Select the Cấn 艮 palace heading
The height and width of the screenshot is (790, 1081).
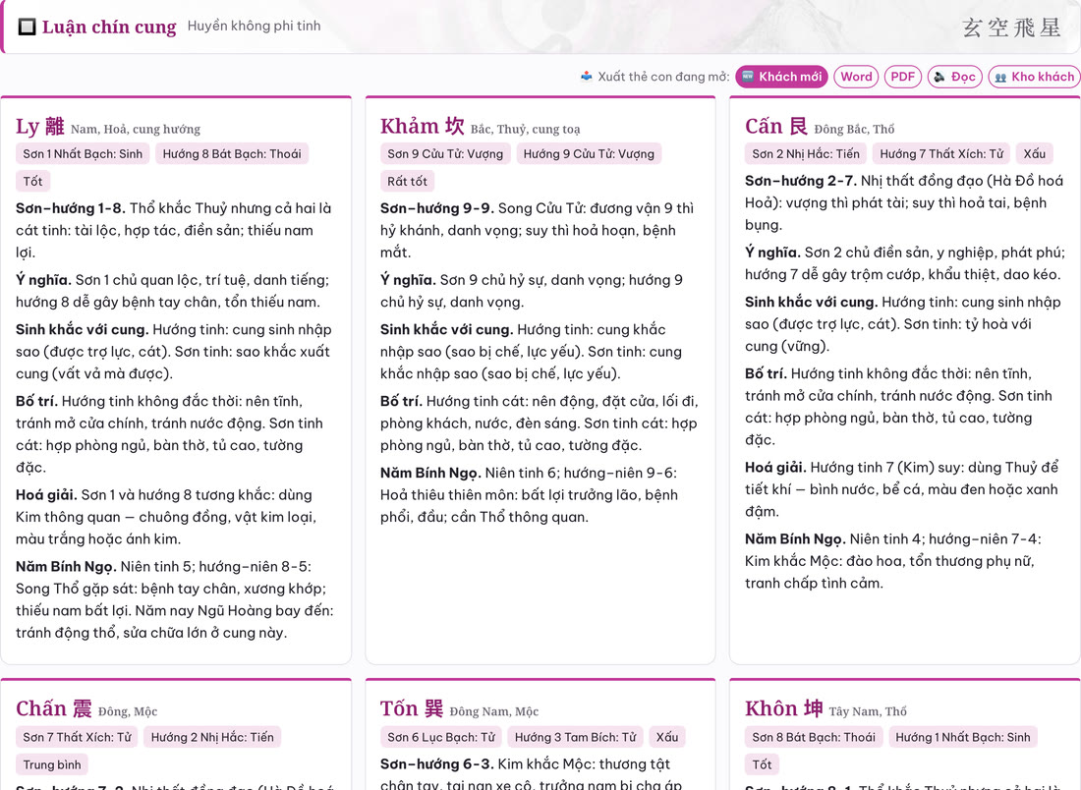776,126
